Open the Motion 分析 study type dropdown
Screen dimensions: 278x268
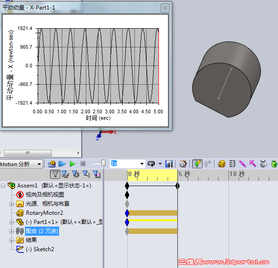(39, 164)
